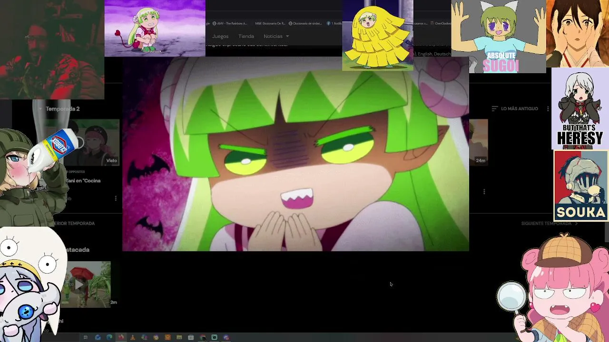Open the episode titled Tani en "Cocina
The width and height of the screenshot is (609, 342).
pyautogui.click(x=83, y=180)
